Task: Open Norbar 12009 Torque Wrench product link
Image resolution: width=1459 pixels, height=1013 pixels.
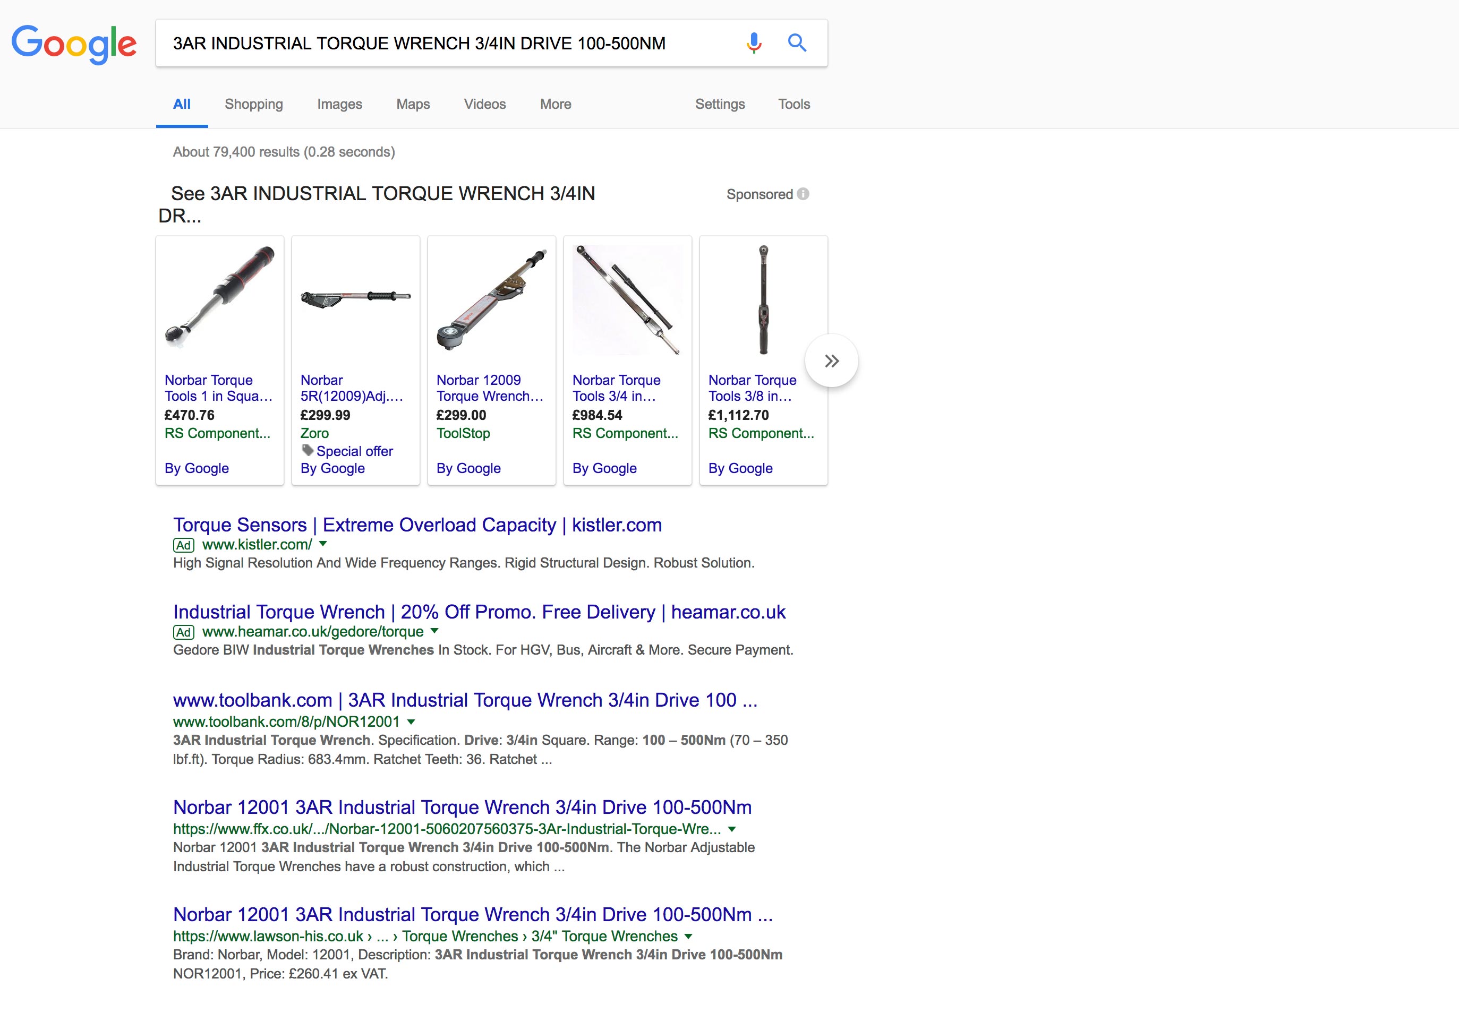Action: point(490,388)
